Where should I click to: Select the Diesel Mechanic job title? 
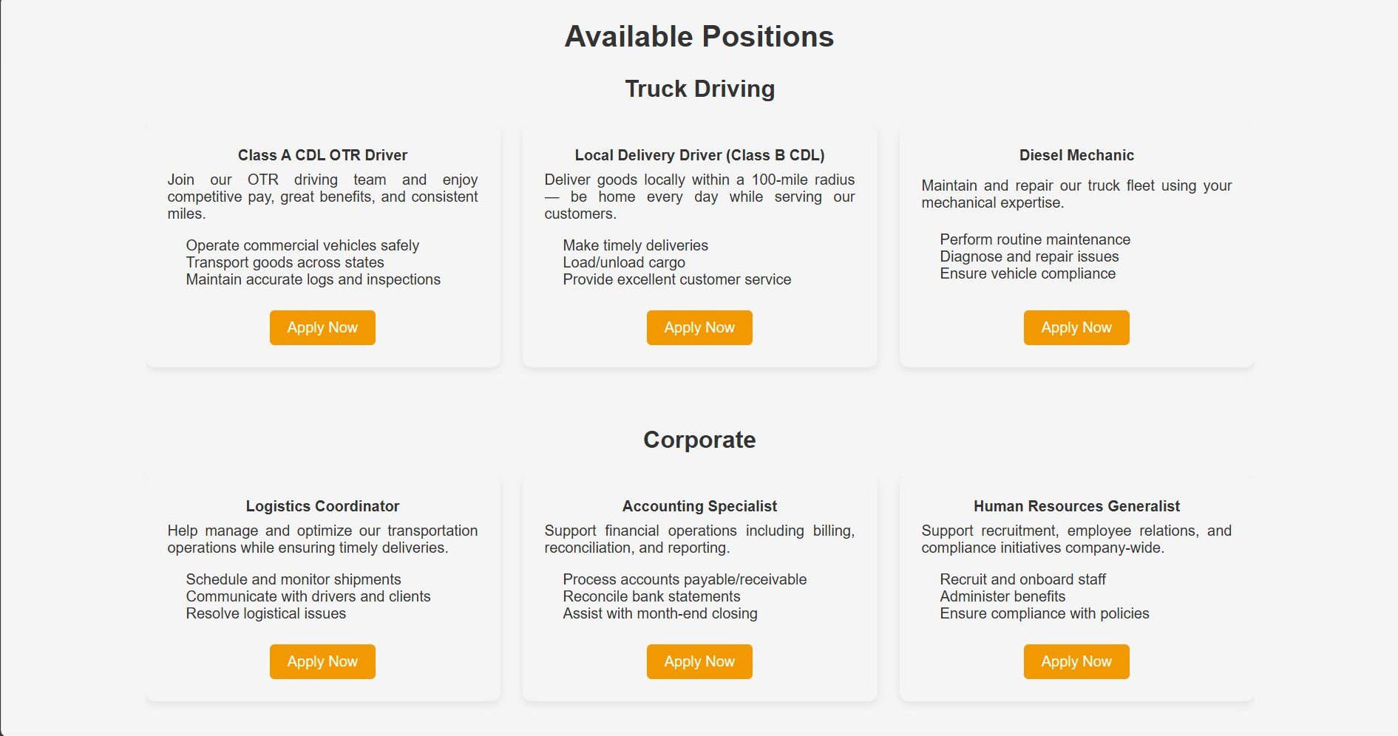1076,155
